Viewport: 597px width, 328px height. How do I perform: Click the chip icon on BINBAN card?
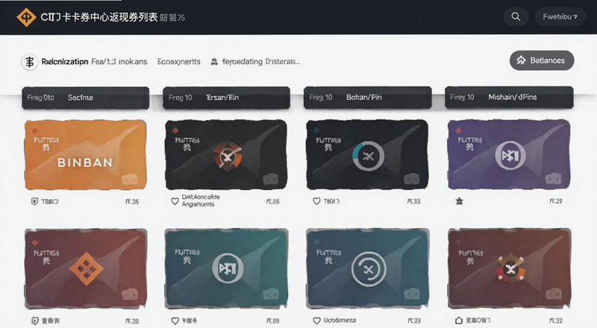[x=129, y=180]
